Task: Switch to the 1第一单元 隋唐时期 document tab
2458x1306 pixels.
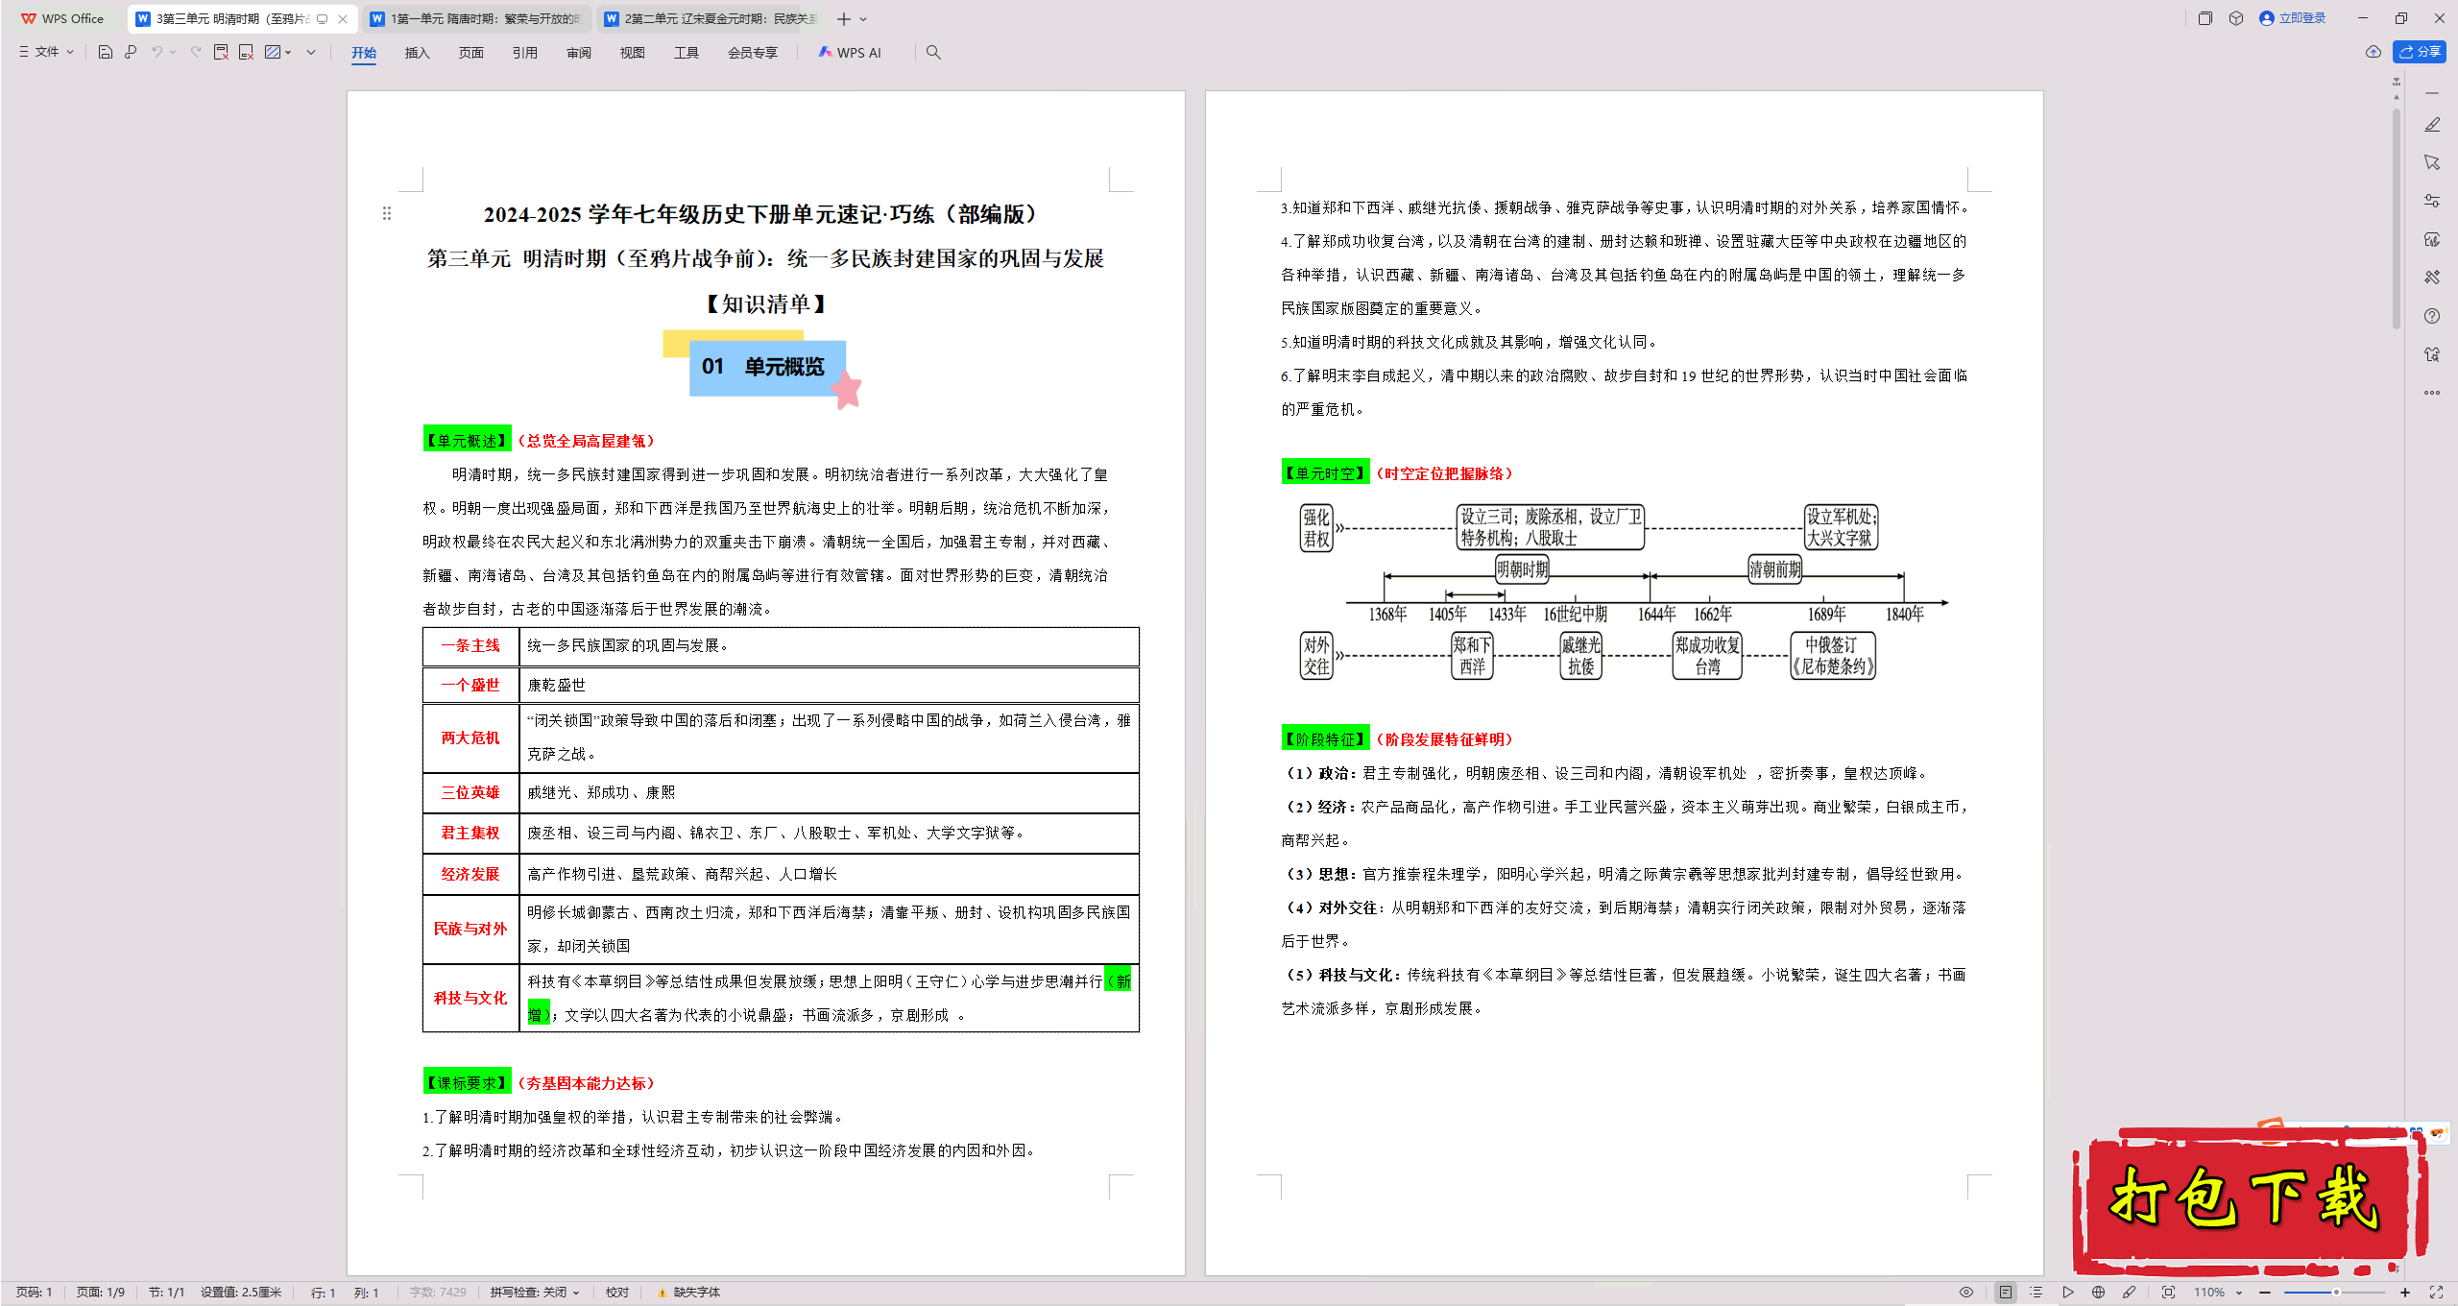Action: (477, 18)
